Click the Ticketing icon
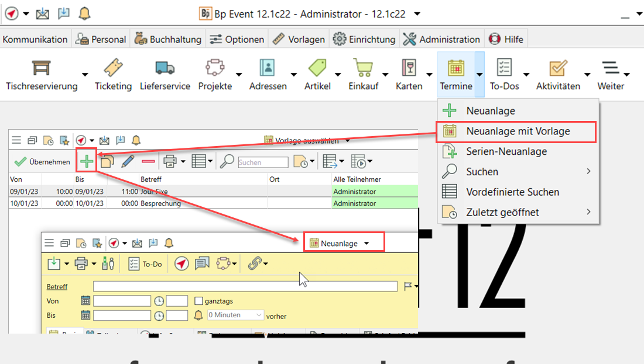Viewport: 644px width, 364px height. (113, 68)
